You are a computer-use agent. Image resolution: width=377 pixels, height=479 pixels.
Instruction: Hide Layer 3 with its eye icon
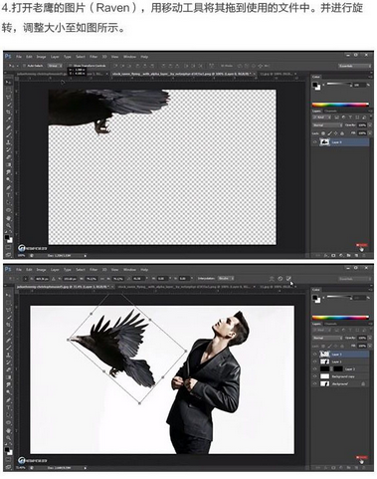(x=314, y=355)
